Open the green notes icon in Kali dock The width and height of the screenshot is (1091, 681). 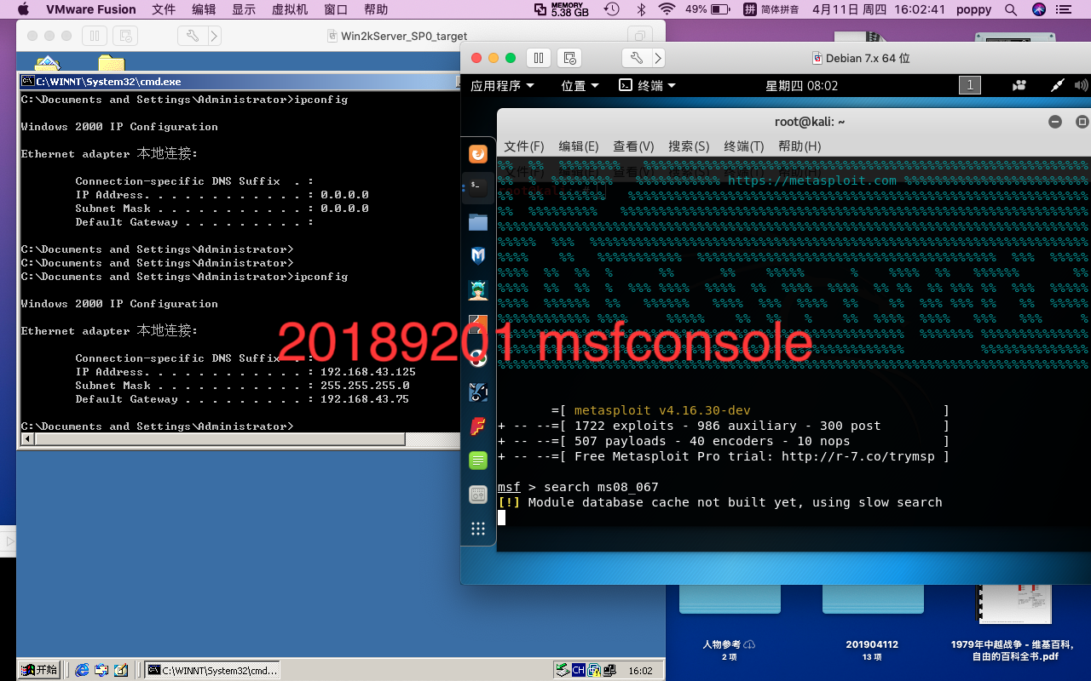pos(478,461)
